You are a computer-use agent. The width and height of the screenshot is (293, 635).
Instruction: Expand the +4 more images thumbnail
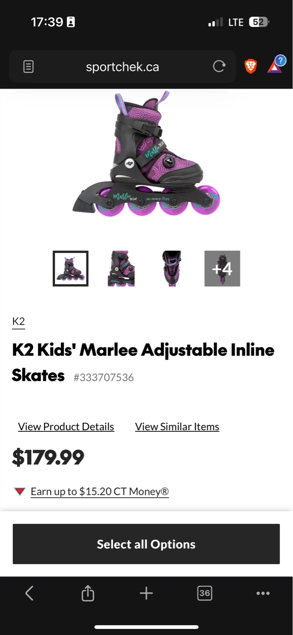(222, 269)
